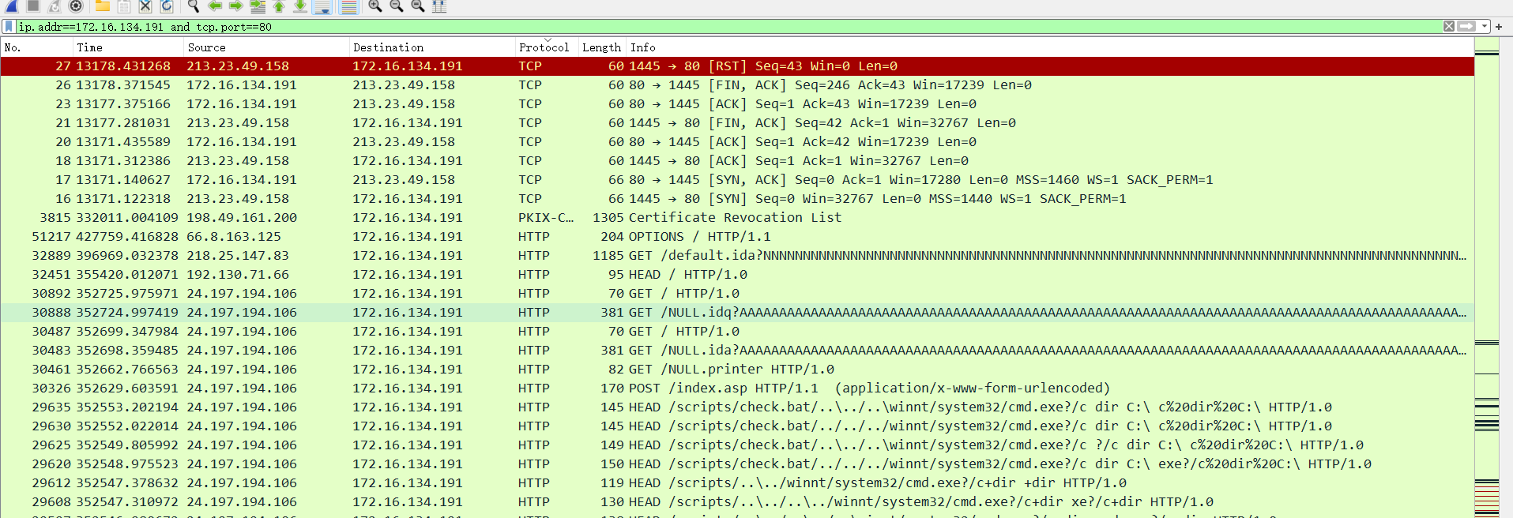Select packet 18 ACK row
1513x518 pixels.
(x=737, y=161)
